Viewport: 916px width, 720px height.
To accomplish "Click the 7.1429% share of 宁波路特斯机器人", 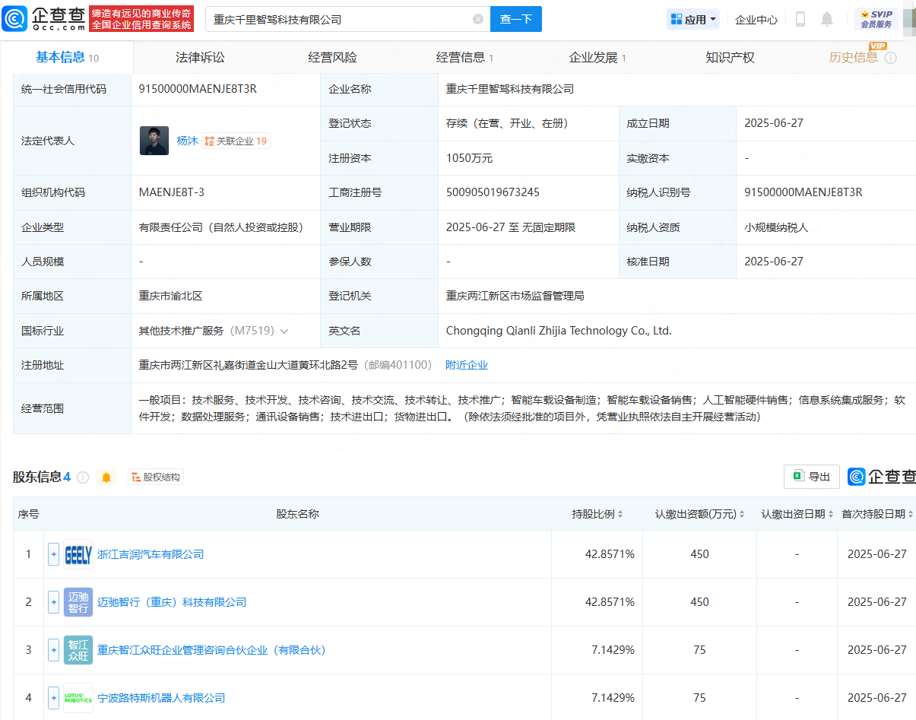I will click(613, 698).
